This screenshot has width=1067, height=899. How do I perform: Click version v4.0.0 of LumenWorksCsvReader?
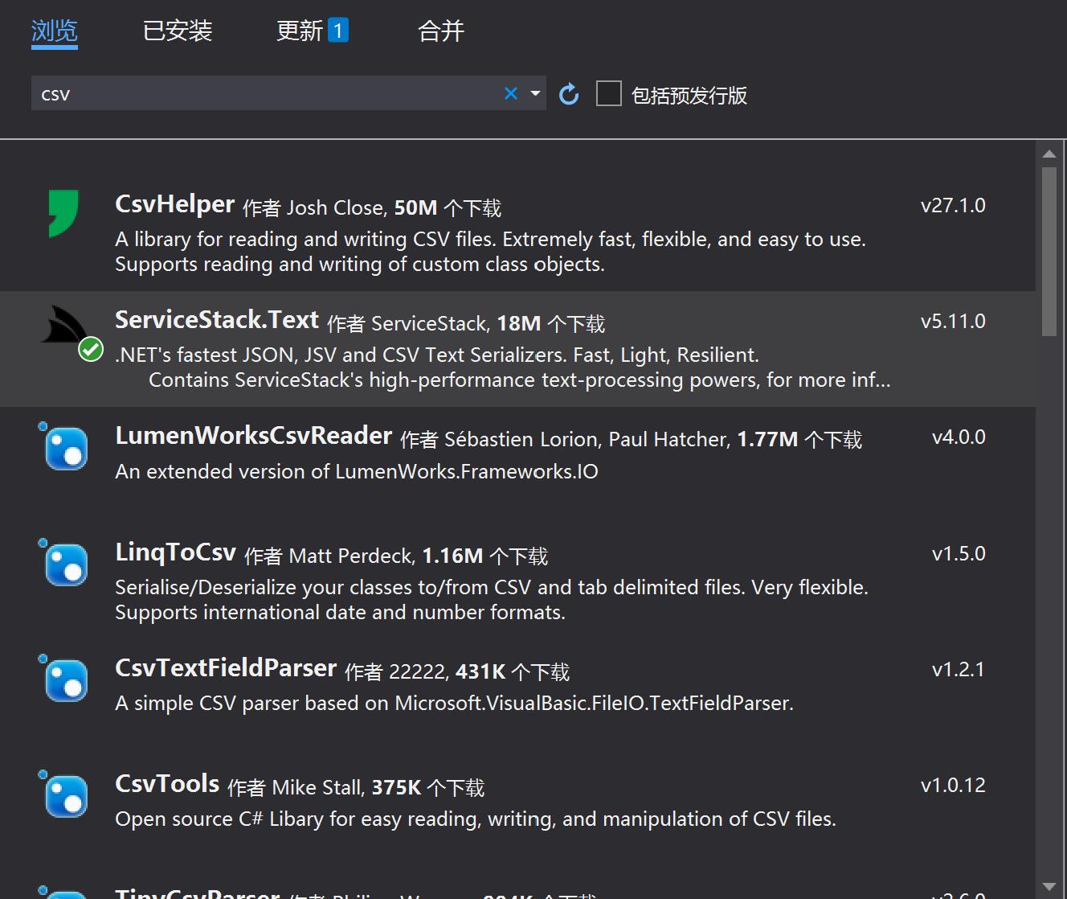(959, 437)
